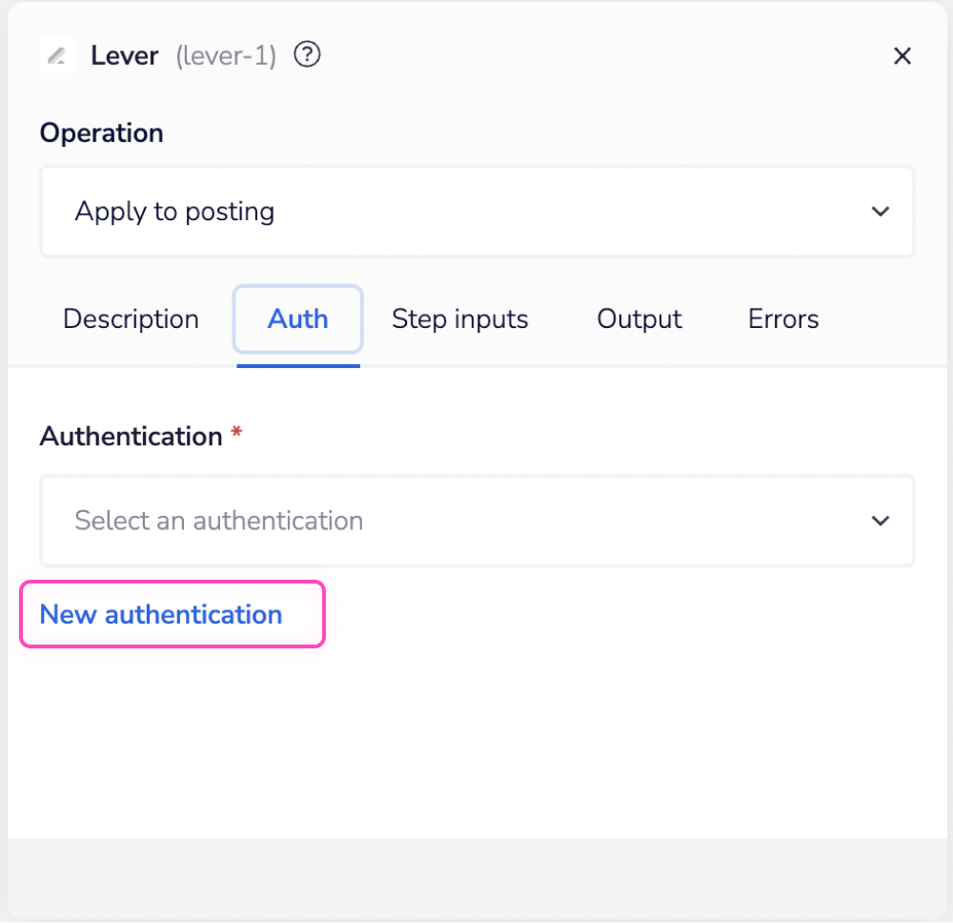
Task: Open the authentication selector chevron
Action: [881, 521]
